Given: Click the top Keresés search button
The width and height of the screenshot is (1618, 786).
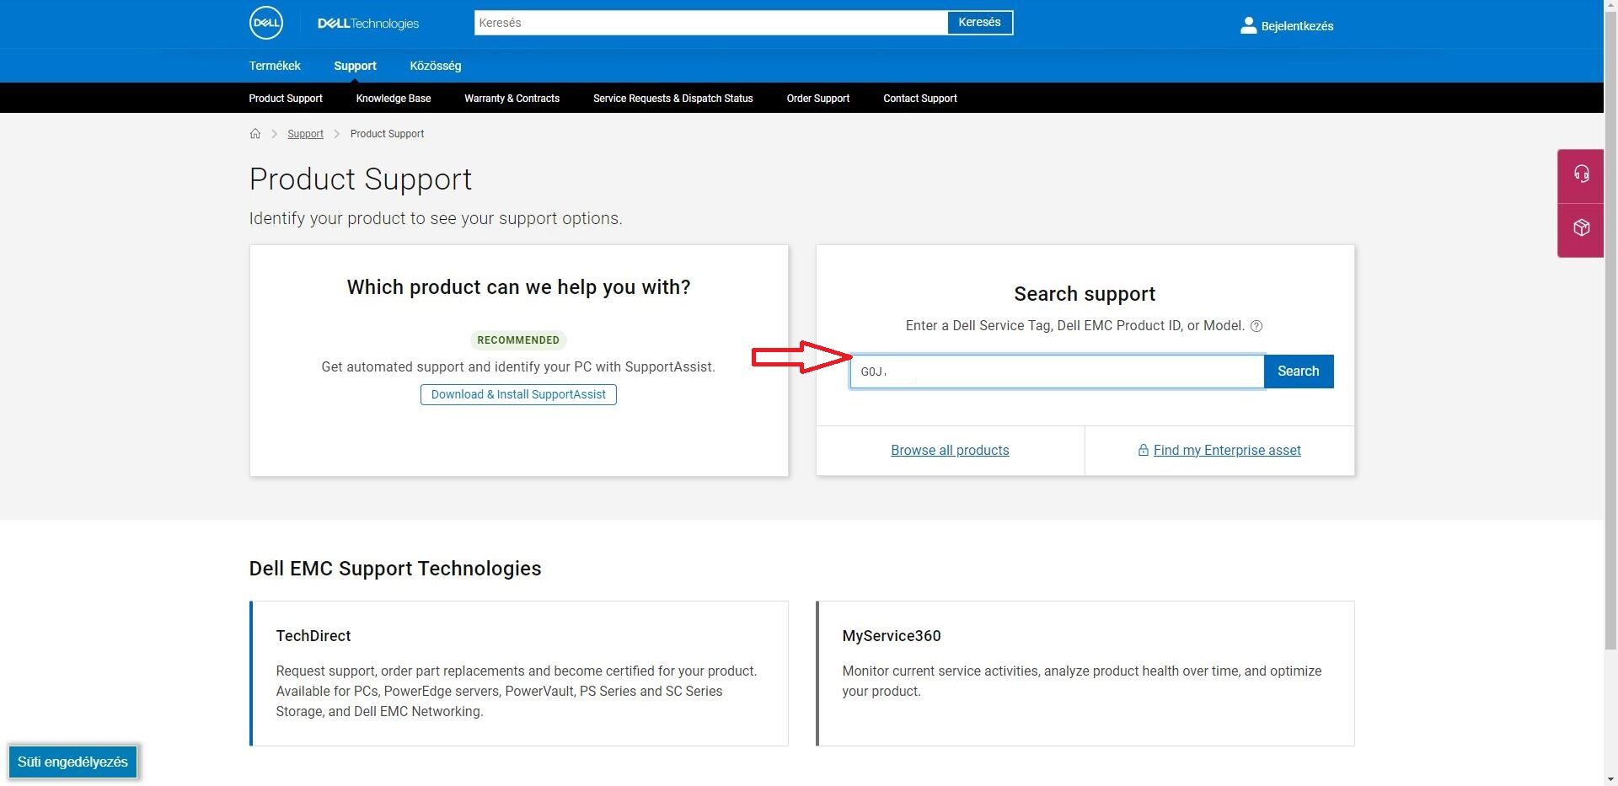Looking at the screenshot, I should 979,23.
